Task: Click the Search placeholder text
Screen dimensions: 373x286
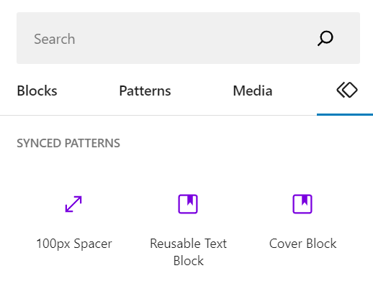Action: 55,39
